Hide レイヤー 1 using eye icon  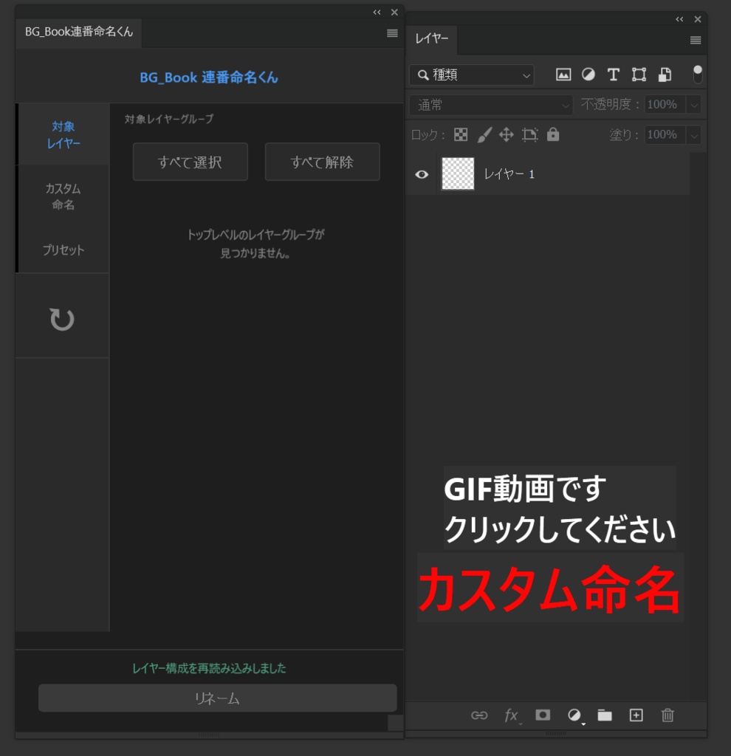(x=422, y=174)
